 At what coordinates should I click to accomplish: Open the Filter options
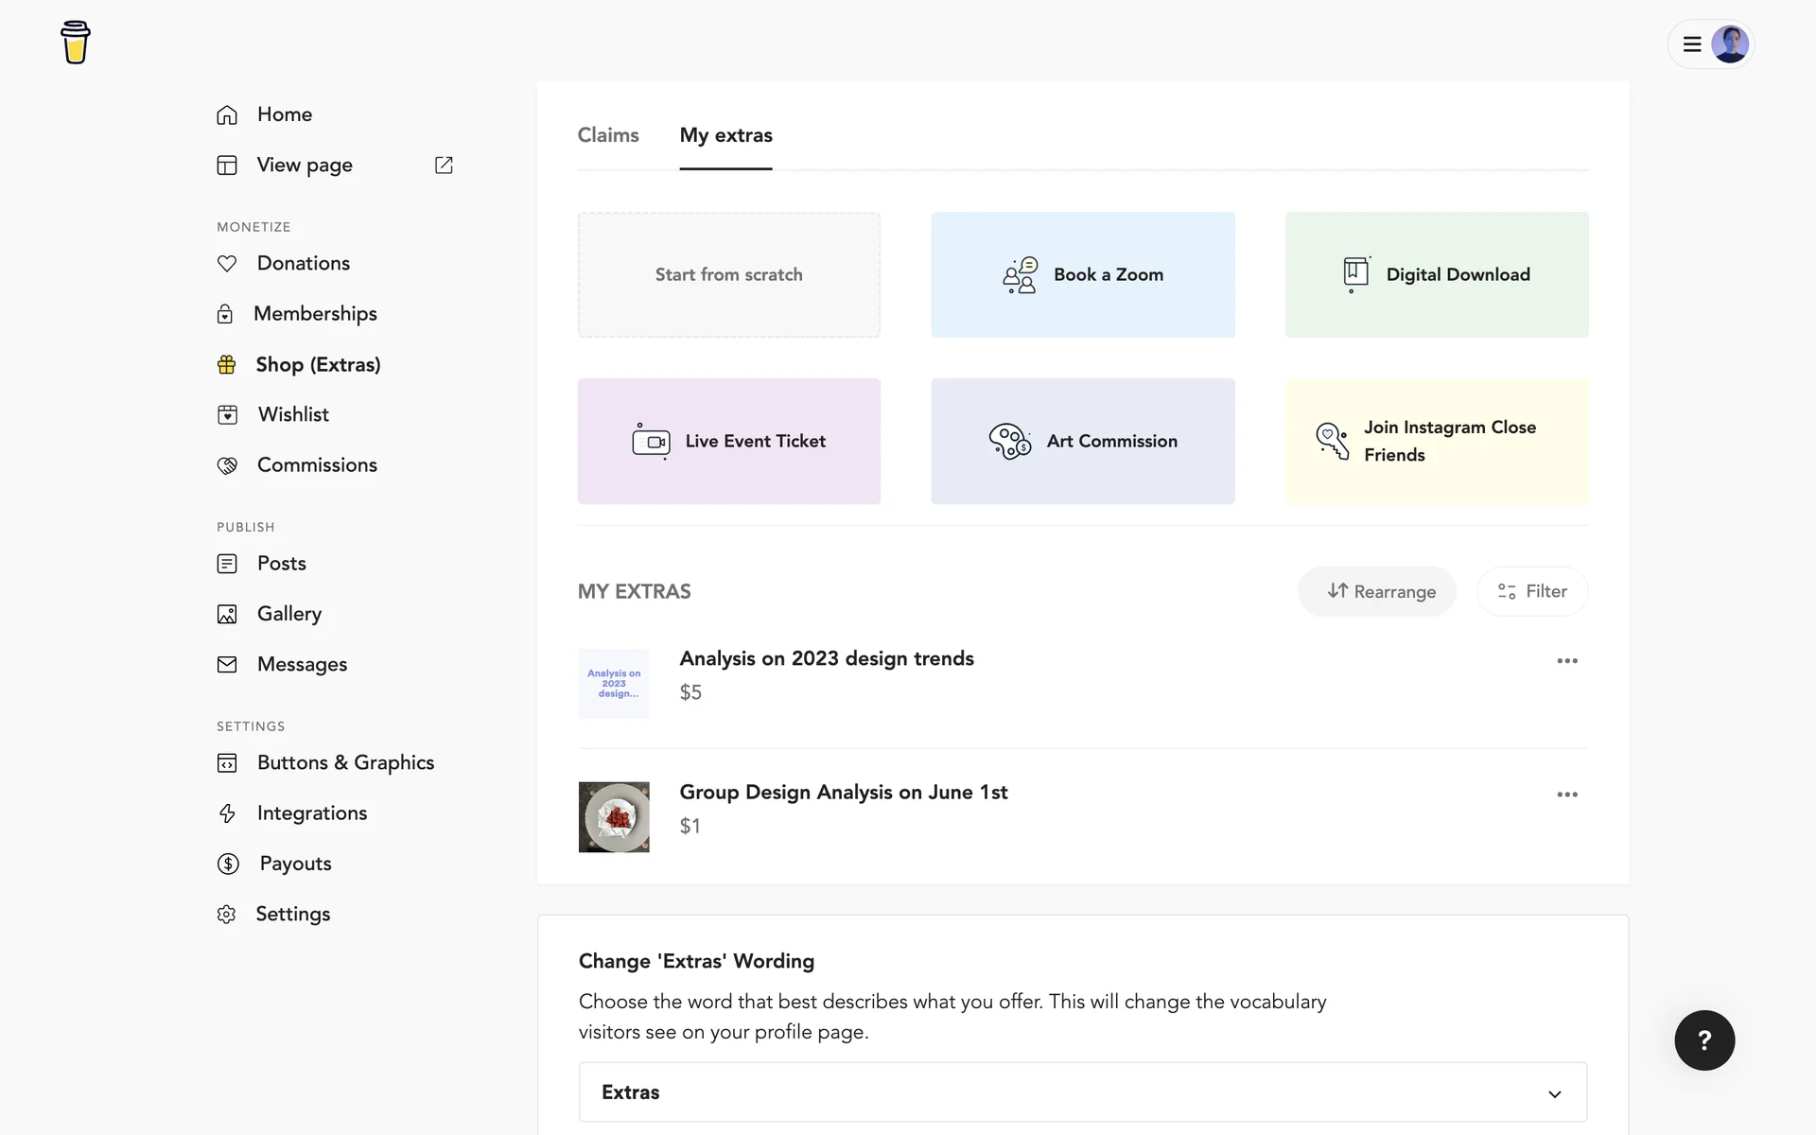click(1531, 591)
